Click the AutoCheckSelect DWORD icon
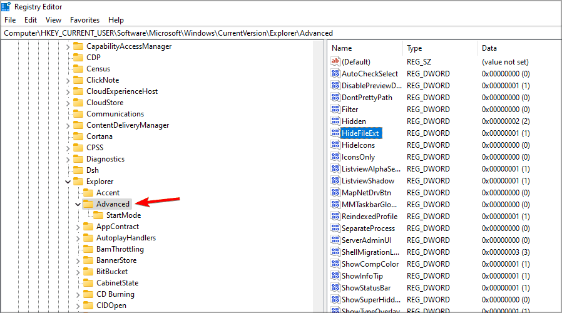This screenshot has width=562, height=313. point(335,73)
